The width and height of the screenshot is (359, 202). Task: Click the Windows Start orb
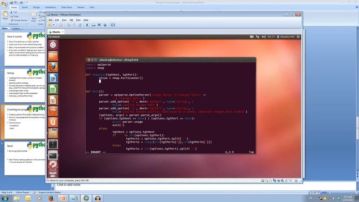pos(5,198)
